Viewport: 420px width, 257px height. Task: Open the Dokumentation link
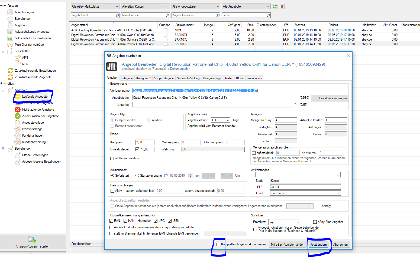coord(180,69)
